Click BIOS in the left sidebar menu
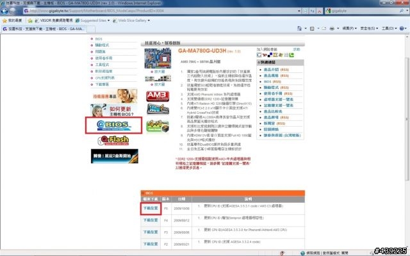This screenshot has width=410, height=256. click(99, 39)
